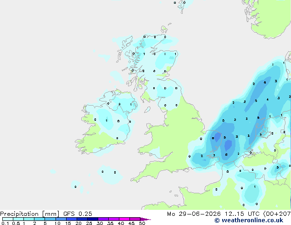Click the 45–50 mm legend swatch
Image resolution: width=291 pixels, height=225 pixels.
click(135, 219)
